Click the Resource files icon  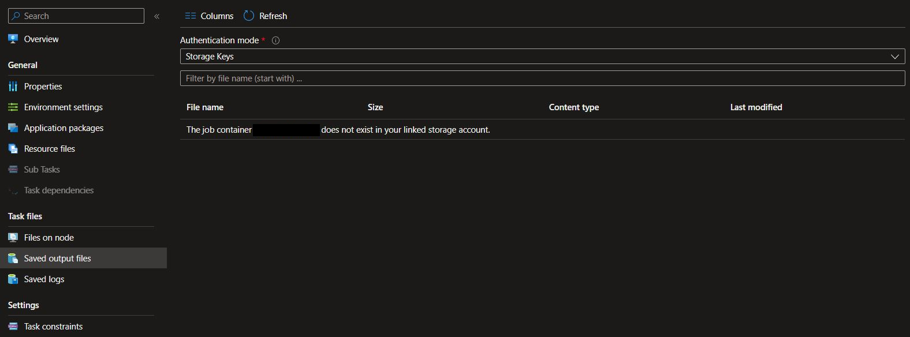[x=13, y=148]
